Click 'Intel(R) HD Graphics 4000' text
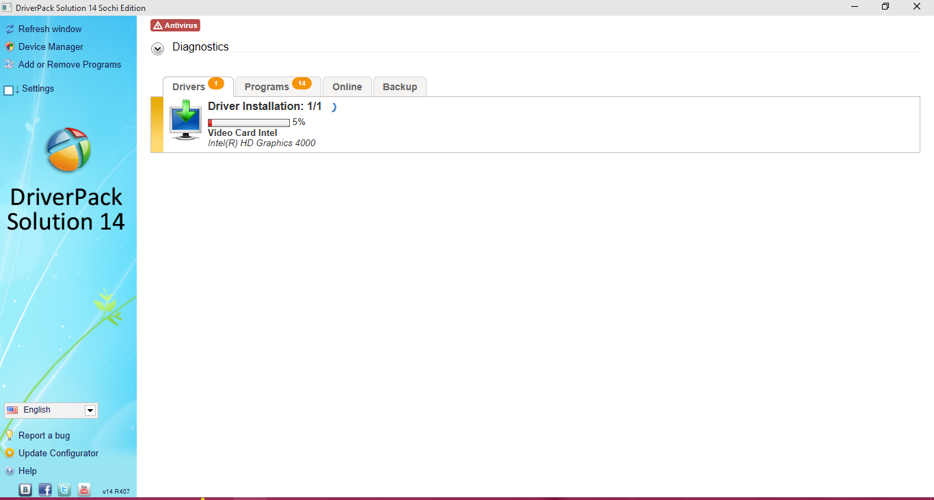Image resolution: width=934 pixels, height=500 pixels. click(262, 143)
